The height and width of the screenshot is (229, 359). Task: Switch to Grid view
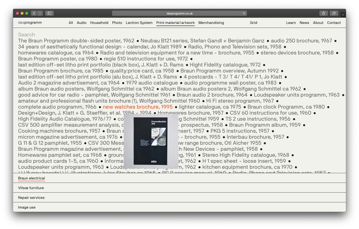(254, 23)
